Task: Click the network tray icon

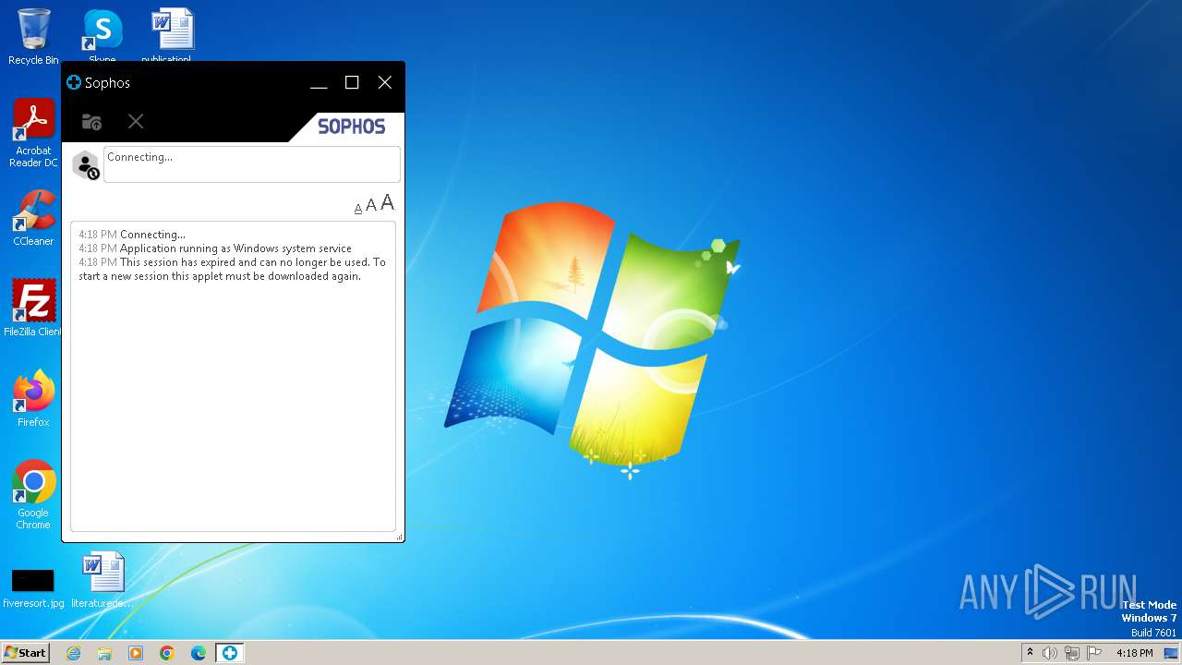Action: tap(1072, 653)
